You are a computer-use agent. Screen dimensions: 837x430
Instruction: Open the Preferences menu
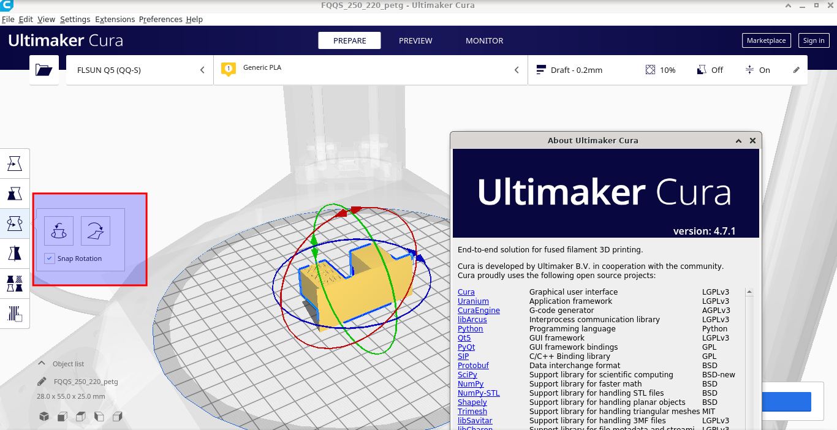click(161, 19)
